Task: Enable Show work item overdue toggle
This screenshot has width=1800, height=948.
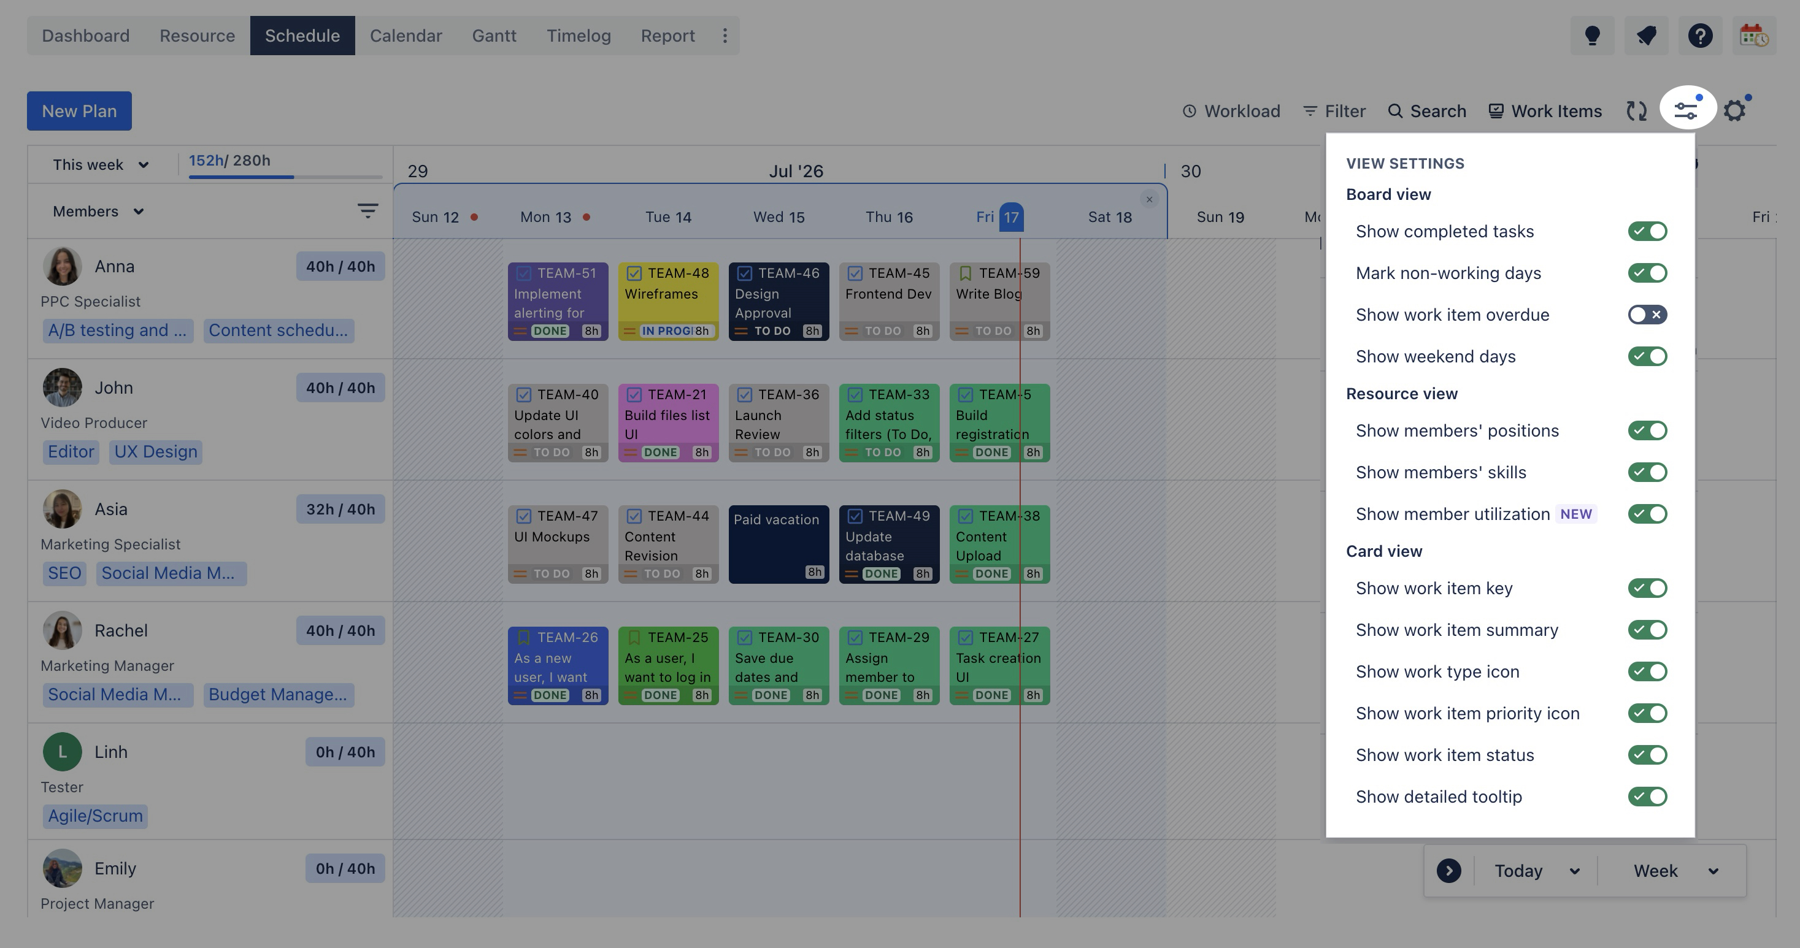Action: coord(1647,315)
